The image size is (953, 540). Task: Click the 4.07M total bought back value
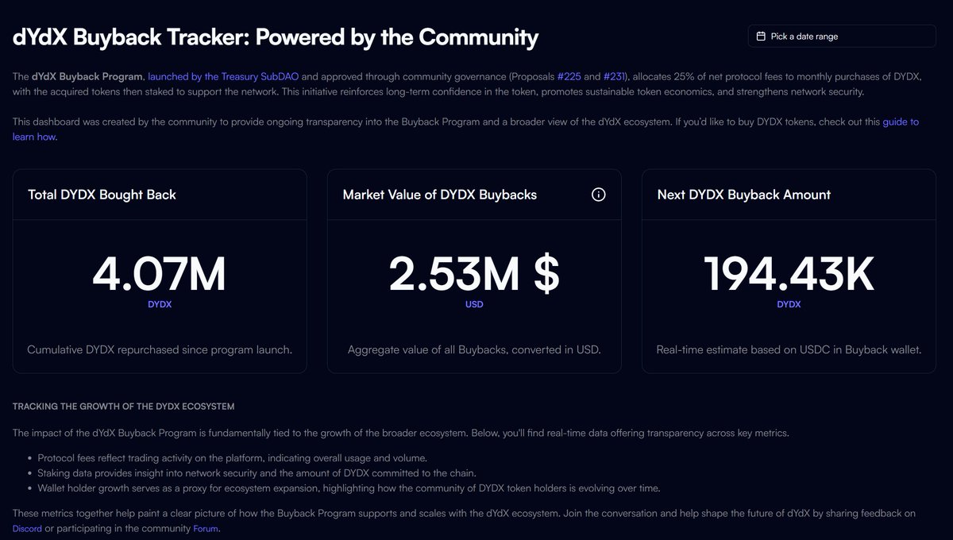point(160,274)
